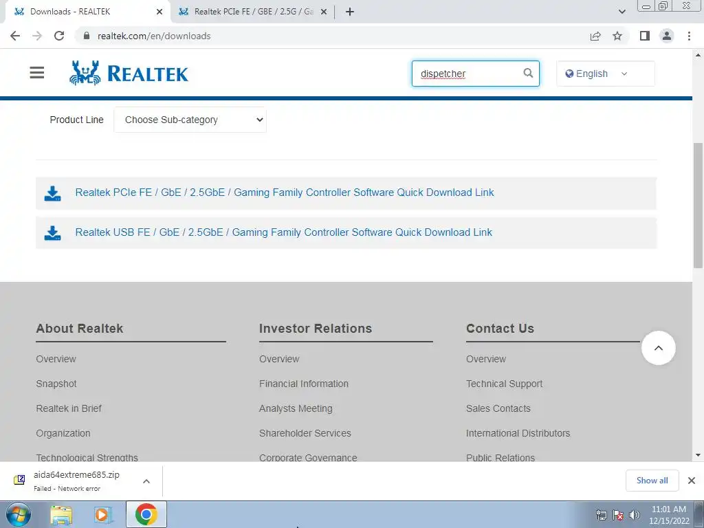Close the downloads bar

[692, 481]
